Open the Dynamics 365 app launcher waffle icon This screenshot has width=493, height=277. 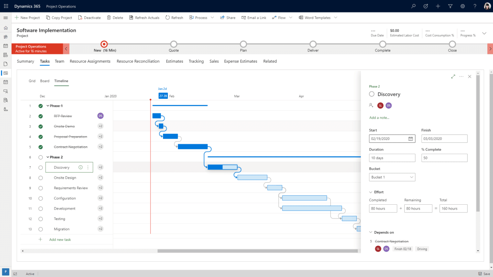tap(6, 6)
